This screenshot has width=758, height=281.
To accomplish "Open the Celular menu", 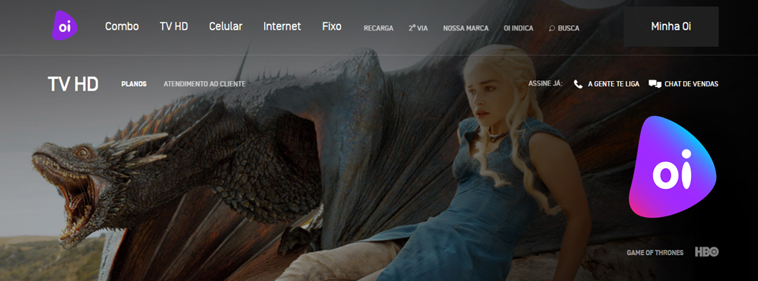I will [x=225, y=27].
